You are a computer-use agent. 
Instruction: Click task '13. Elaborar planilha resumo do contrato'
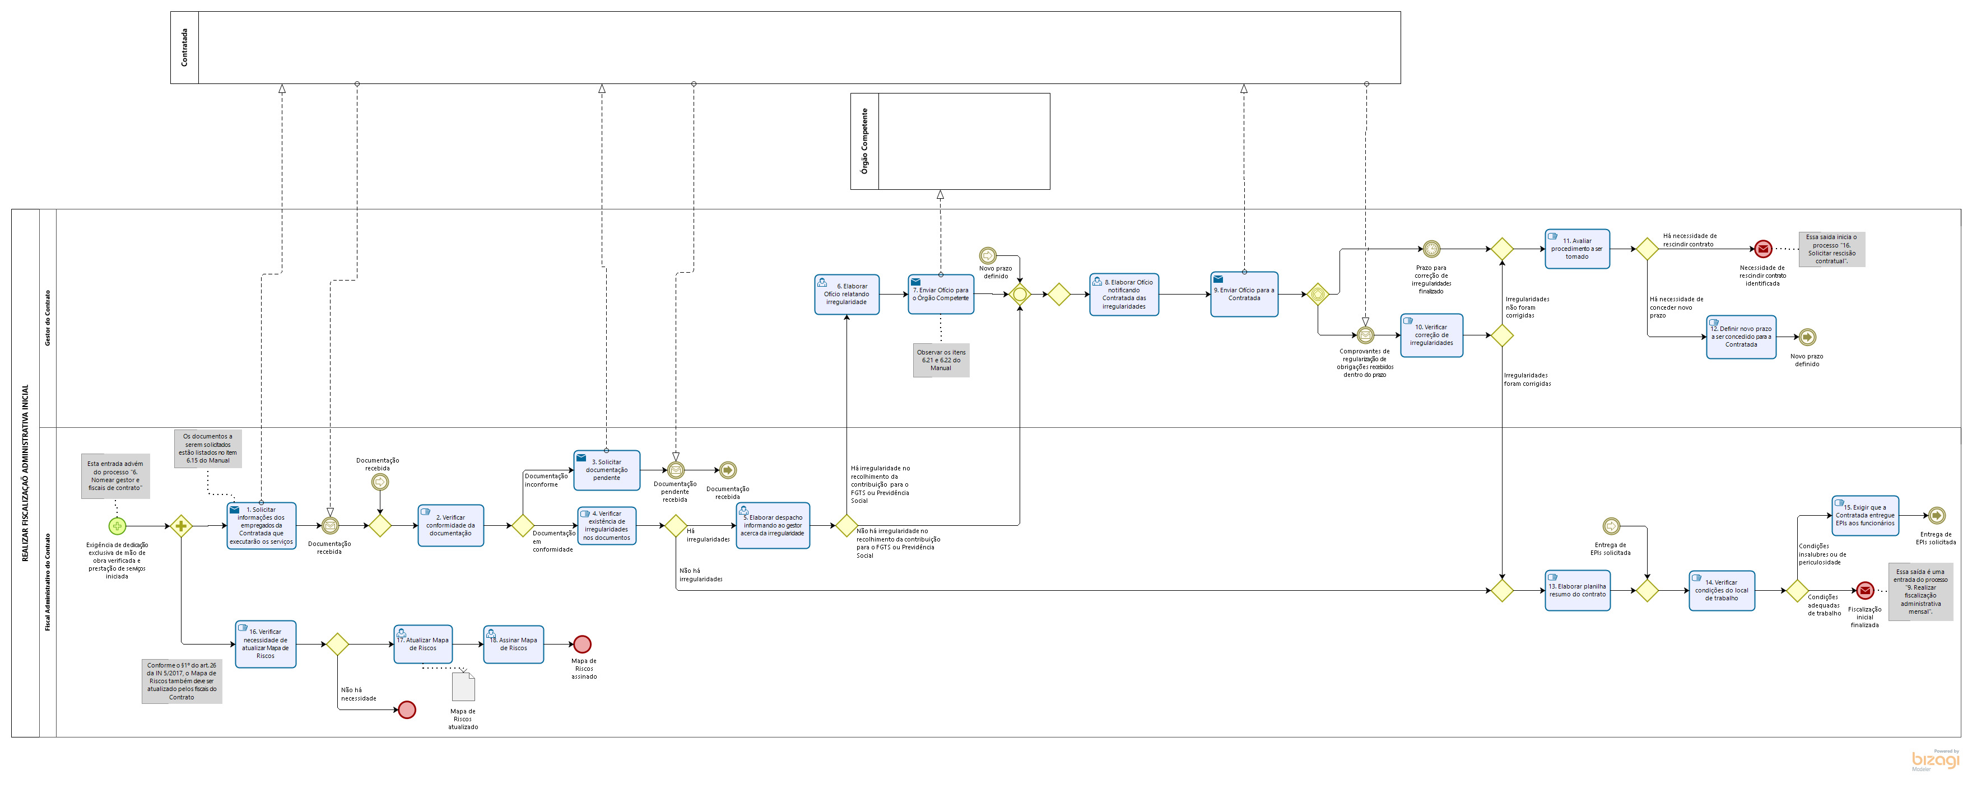(1577, 590)
